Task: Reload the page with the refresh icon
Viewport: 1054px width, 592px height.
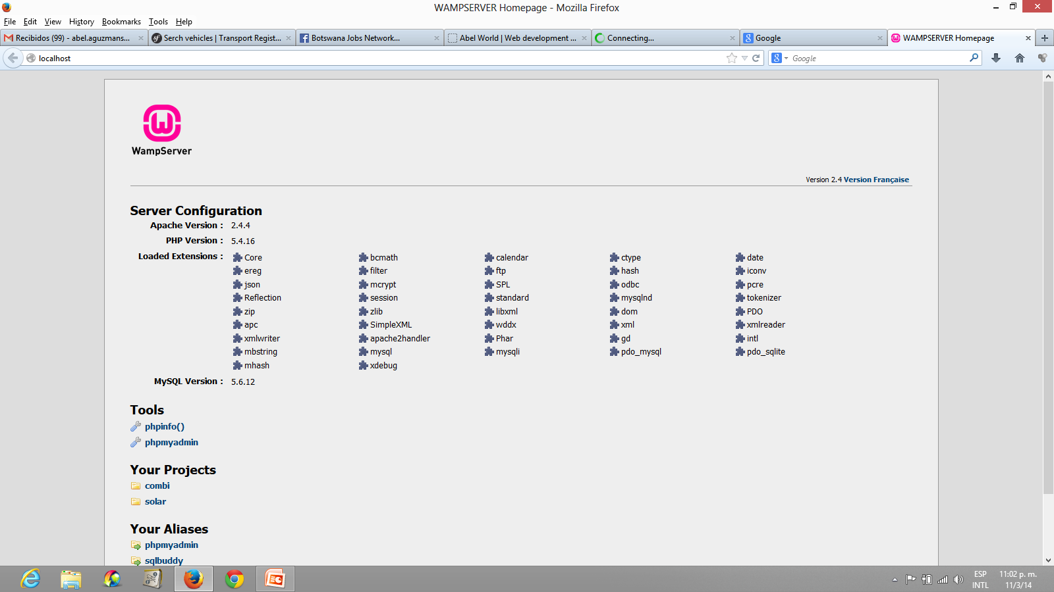Action: [756, 58]
